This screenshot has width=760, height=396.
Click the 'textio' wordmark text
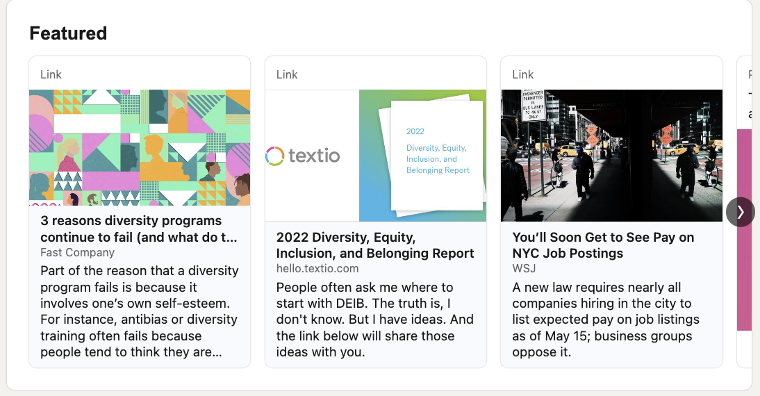tap(314, 156)
